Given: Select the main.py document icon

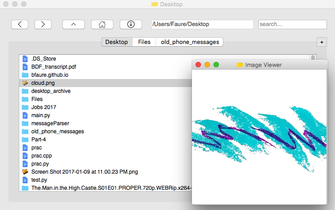Looking at the screenshot, I should point(25,115).
